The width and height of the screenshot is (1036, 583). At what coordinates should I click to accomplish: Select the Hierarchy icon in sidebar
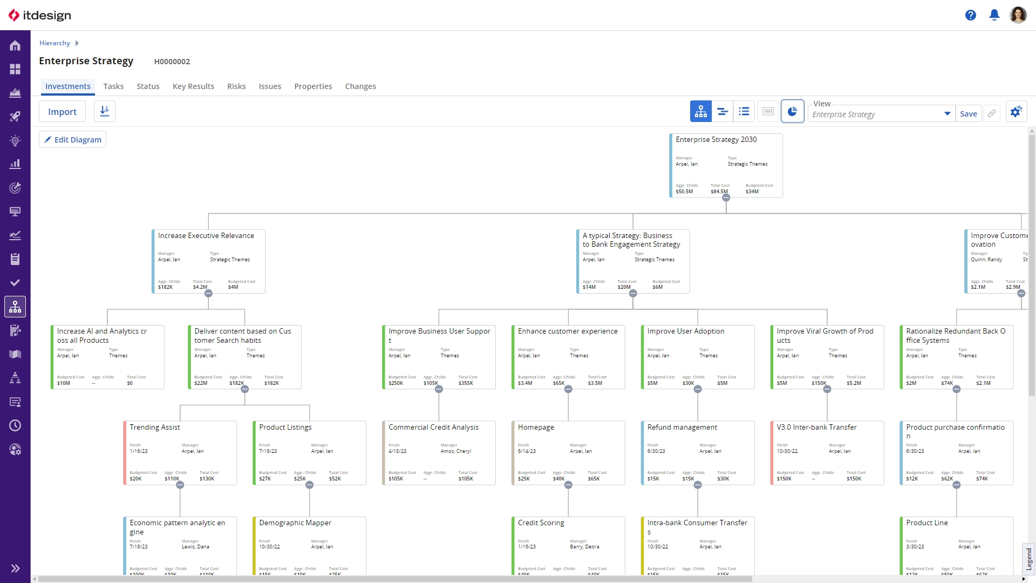15,307
